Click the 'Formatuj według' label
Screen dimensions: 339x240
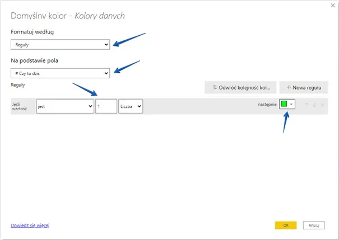click(32, 31)
